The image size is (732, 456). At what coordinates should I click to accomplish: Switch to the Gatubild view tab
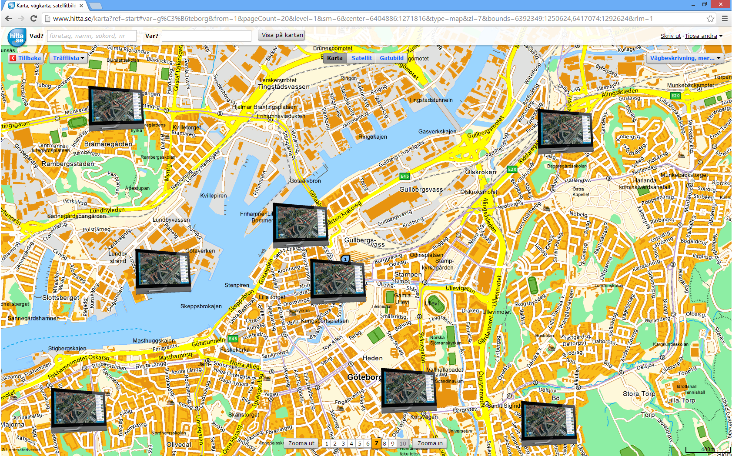391,58
